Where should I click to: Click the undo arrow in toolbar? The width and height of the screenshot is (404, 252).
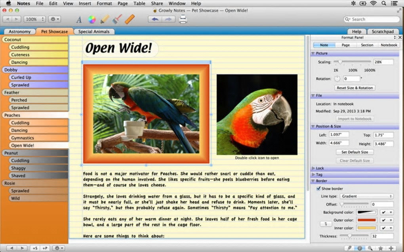point(155,19)
